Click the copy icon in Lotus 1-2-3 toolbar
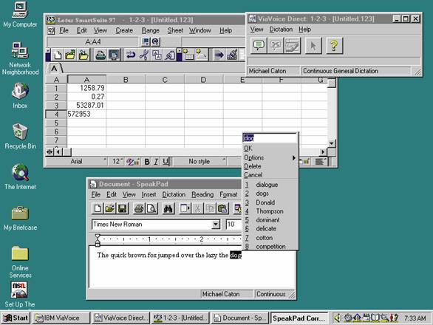This screenshot has width=433, height=325. (157, 55)
